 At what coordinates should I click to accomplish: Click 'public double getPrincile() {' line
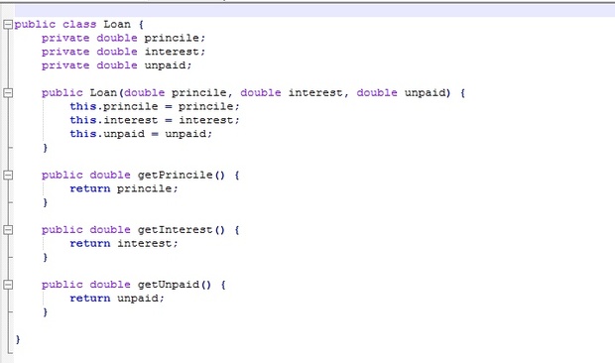(x=141, y=175)
